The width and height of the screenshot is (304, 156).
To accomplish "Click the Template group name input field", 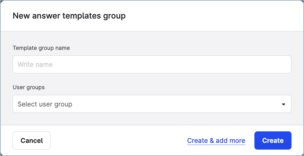I will click(x=152, y=65).
